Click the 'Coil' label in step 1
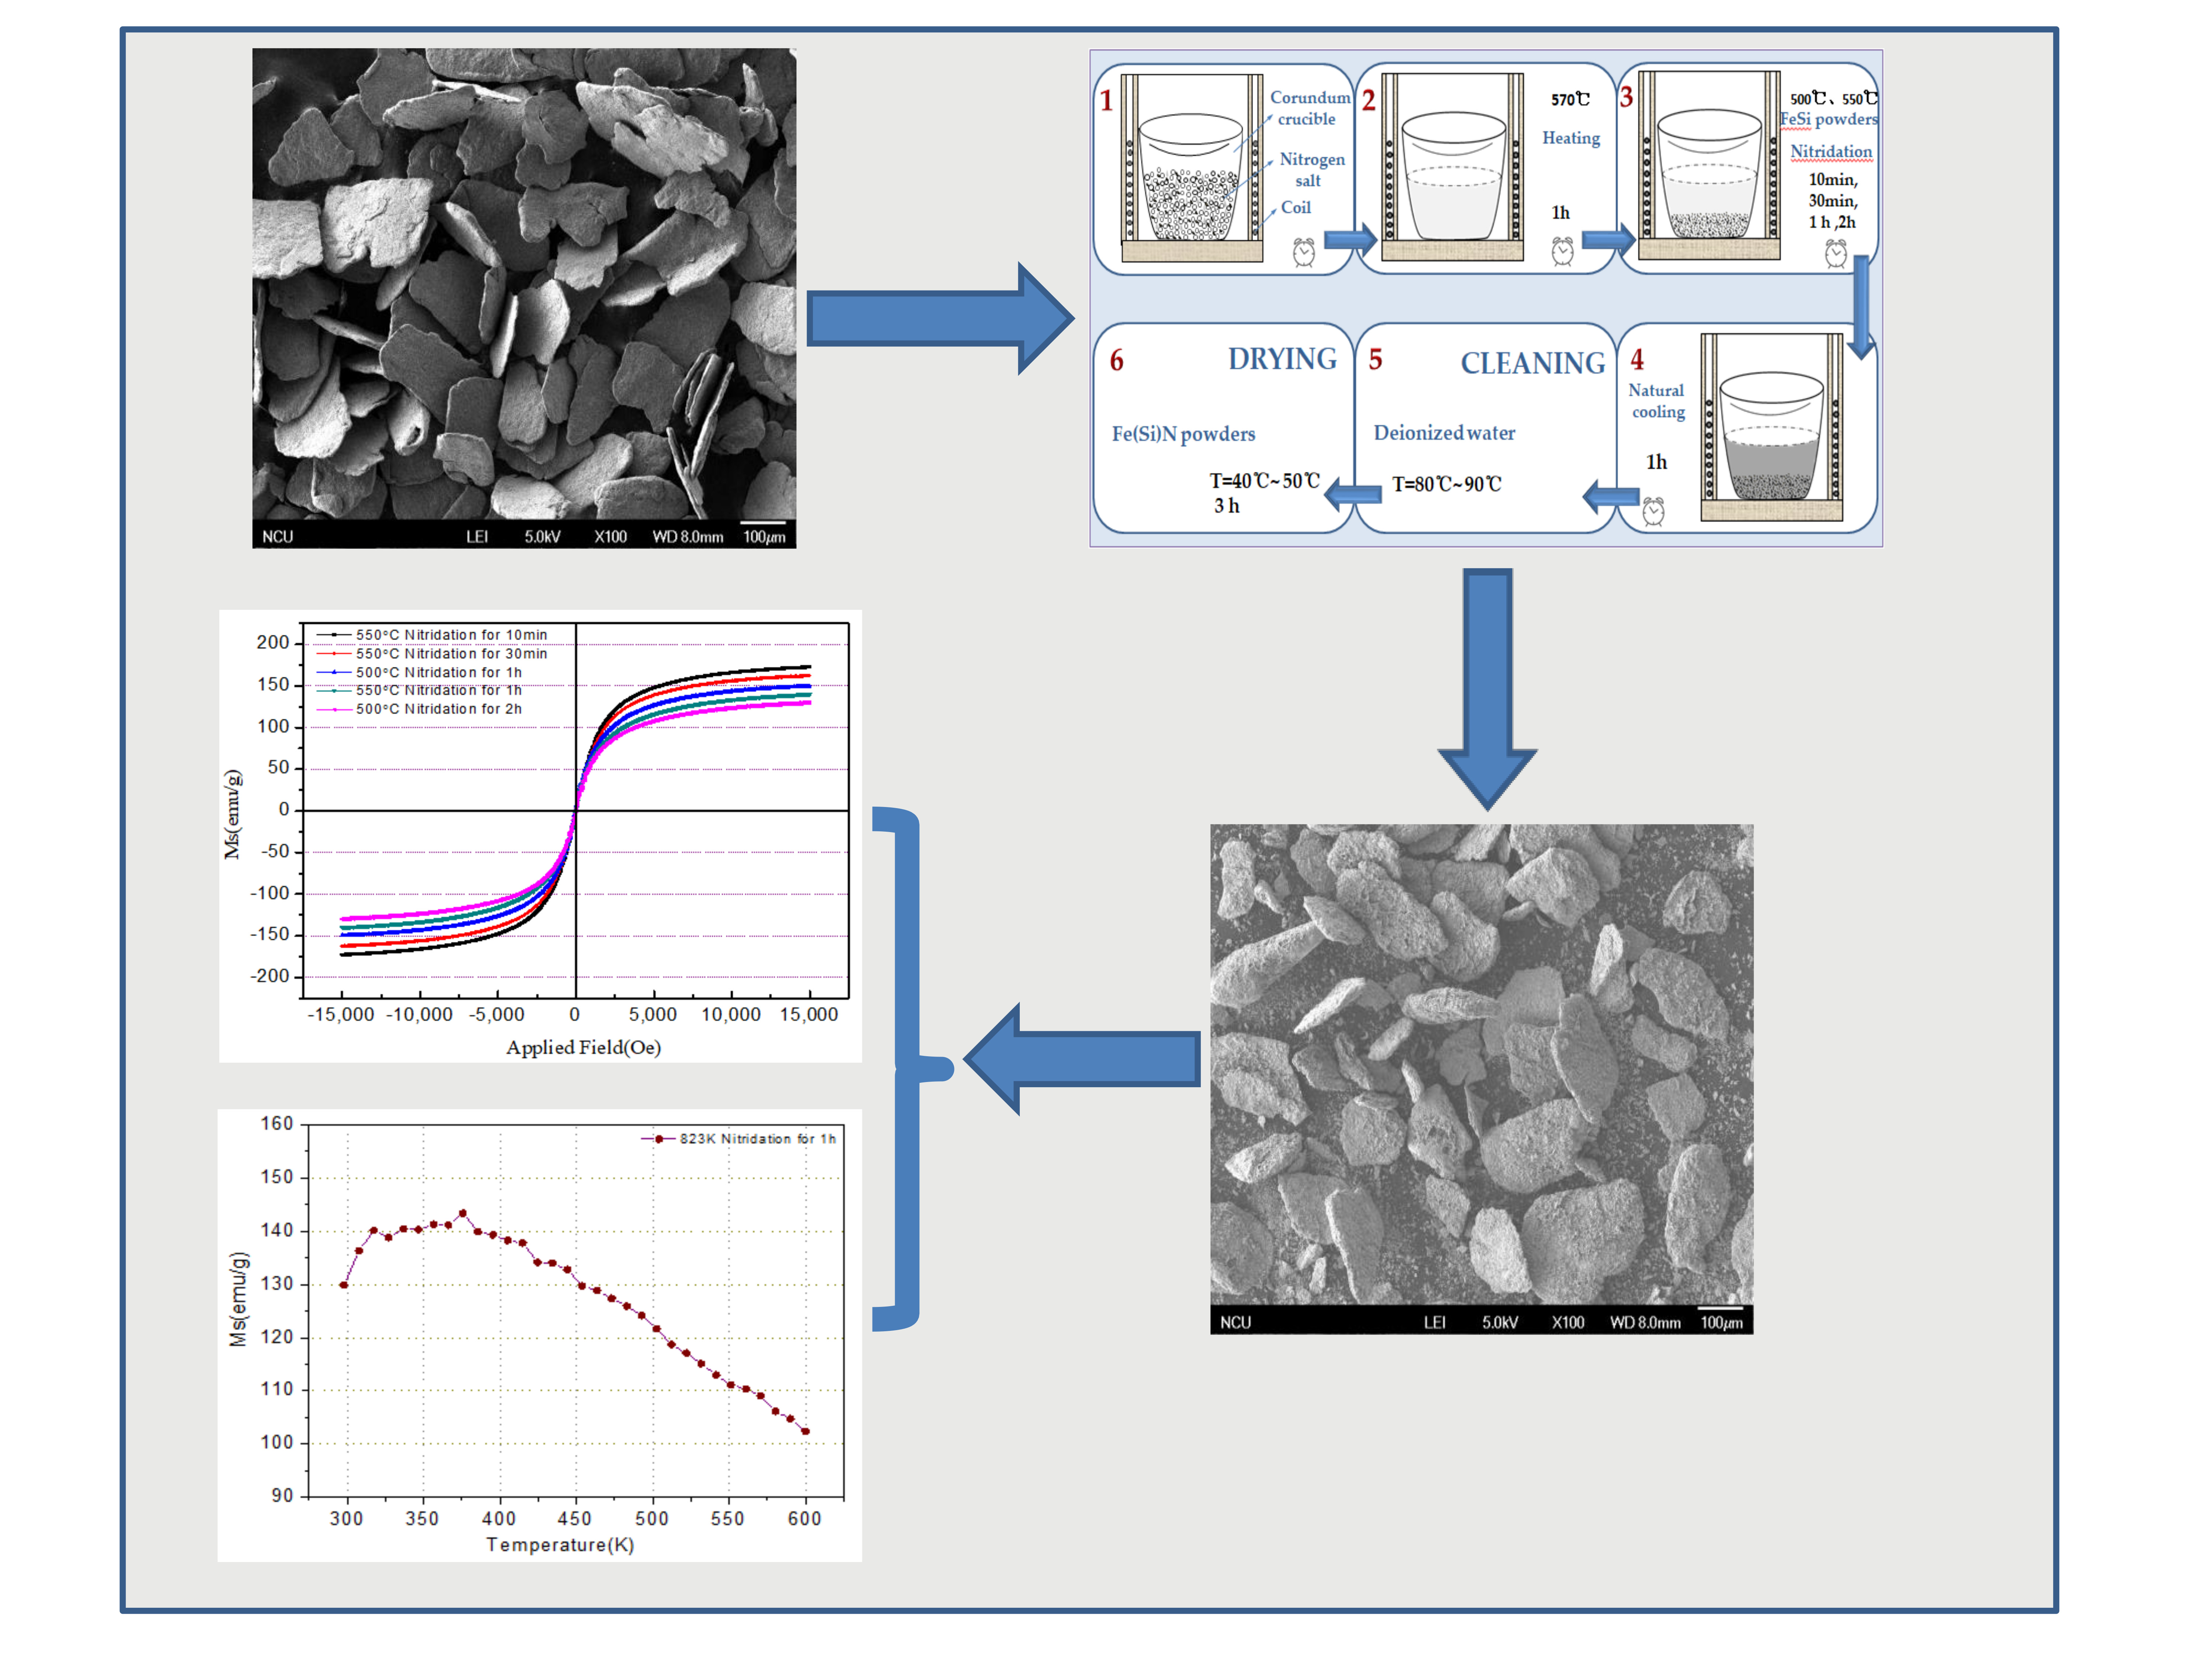Screen dimensions: 2212x1659 (1295, 208)
